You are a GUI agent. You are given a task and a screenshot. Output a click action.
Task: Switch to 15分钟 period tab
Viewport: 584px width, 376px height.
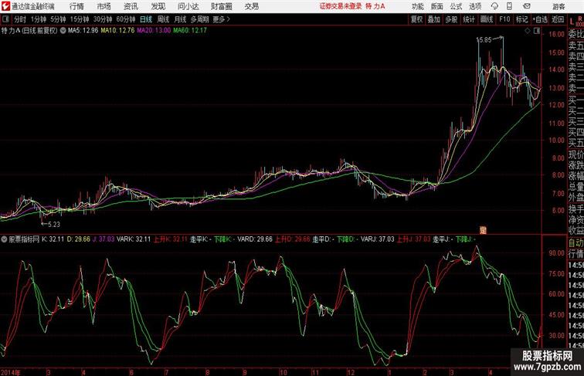[x=80, y=19]
